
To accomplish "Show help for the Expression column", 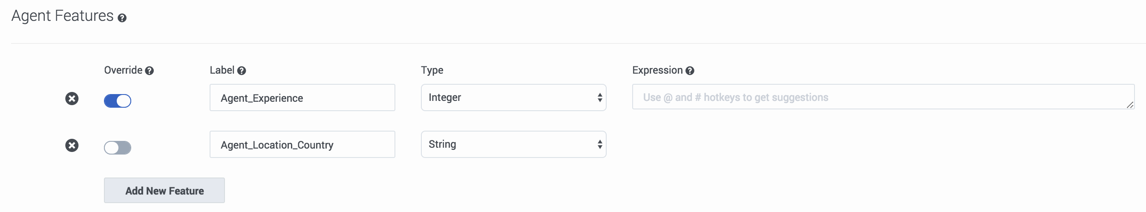I will (690, 71).
